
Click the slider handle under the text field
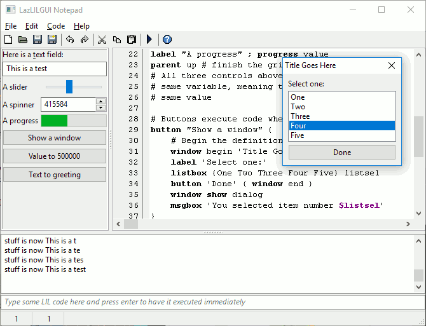69,86
